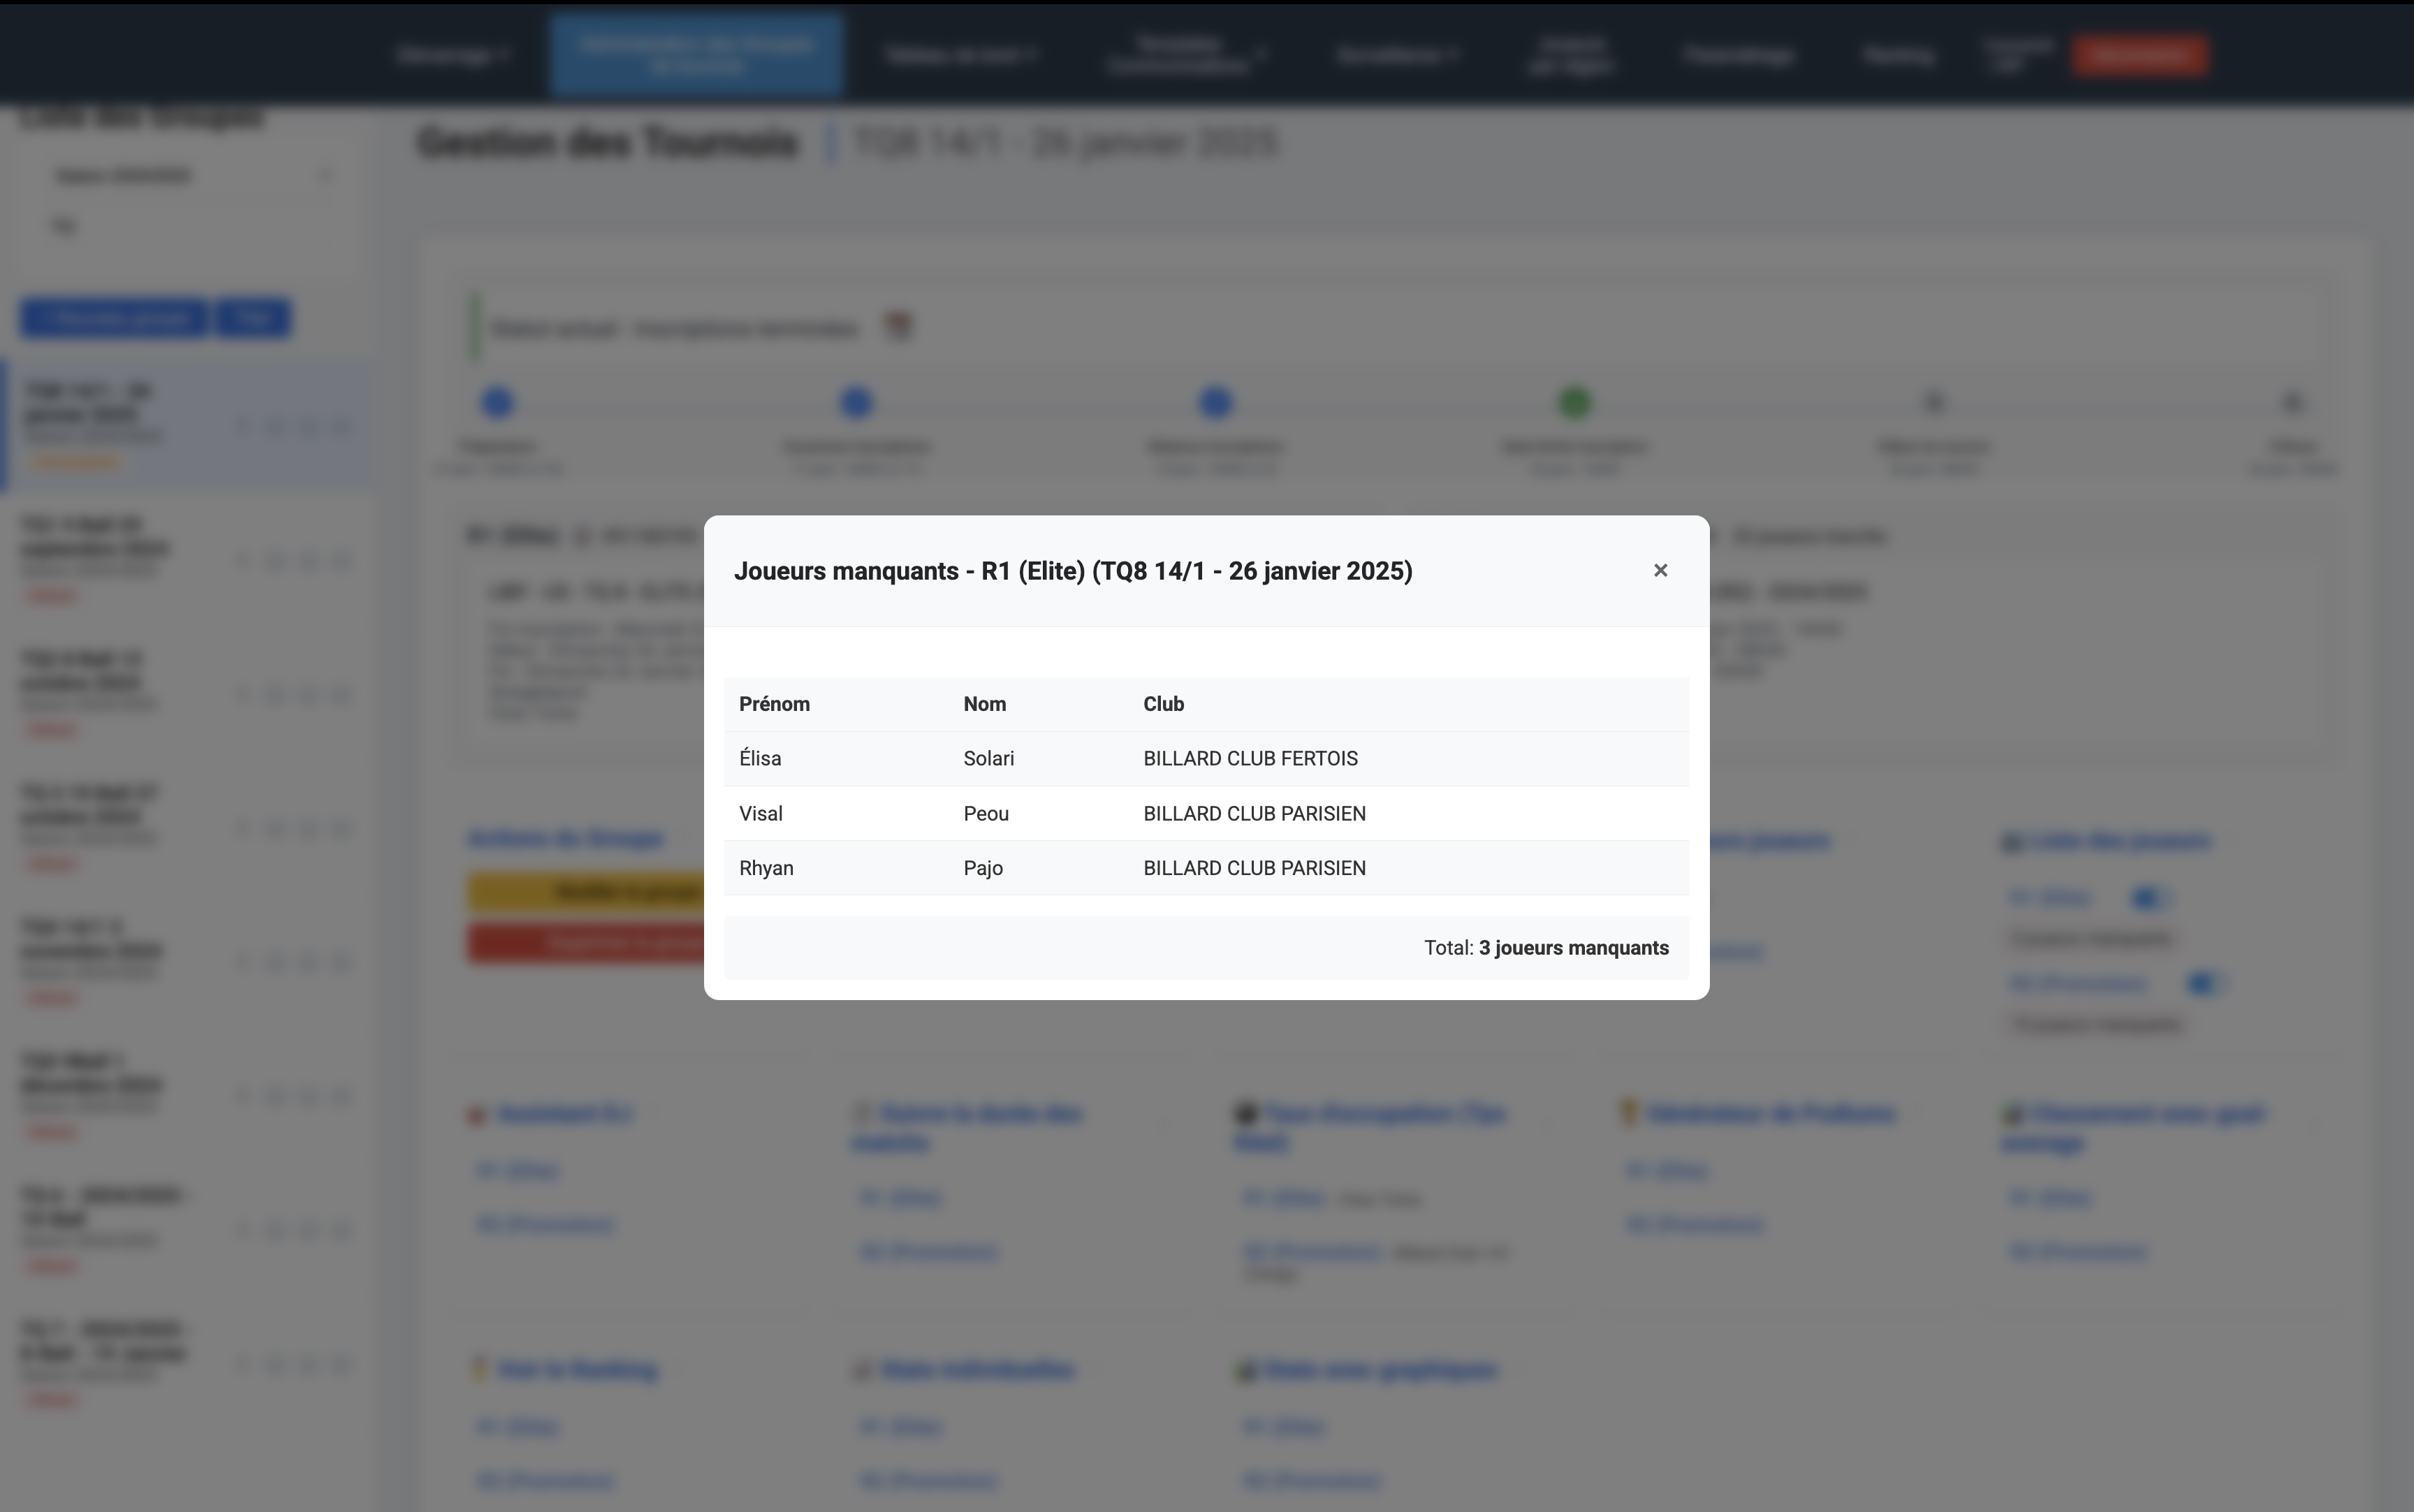
Task: Click the calendar icon beside Statut actuel
Action: (x=899, y=327)
